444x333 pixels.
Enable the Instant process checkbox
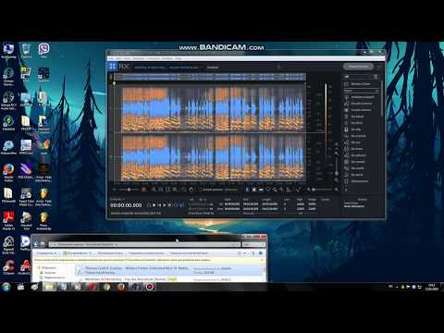(x=200, y=190)
